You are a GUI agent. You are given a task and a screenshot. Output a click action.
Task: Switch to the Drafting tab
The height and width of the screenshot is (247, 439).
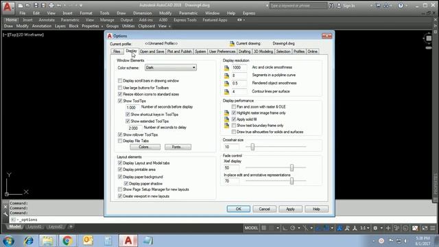(244, 51)
